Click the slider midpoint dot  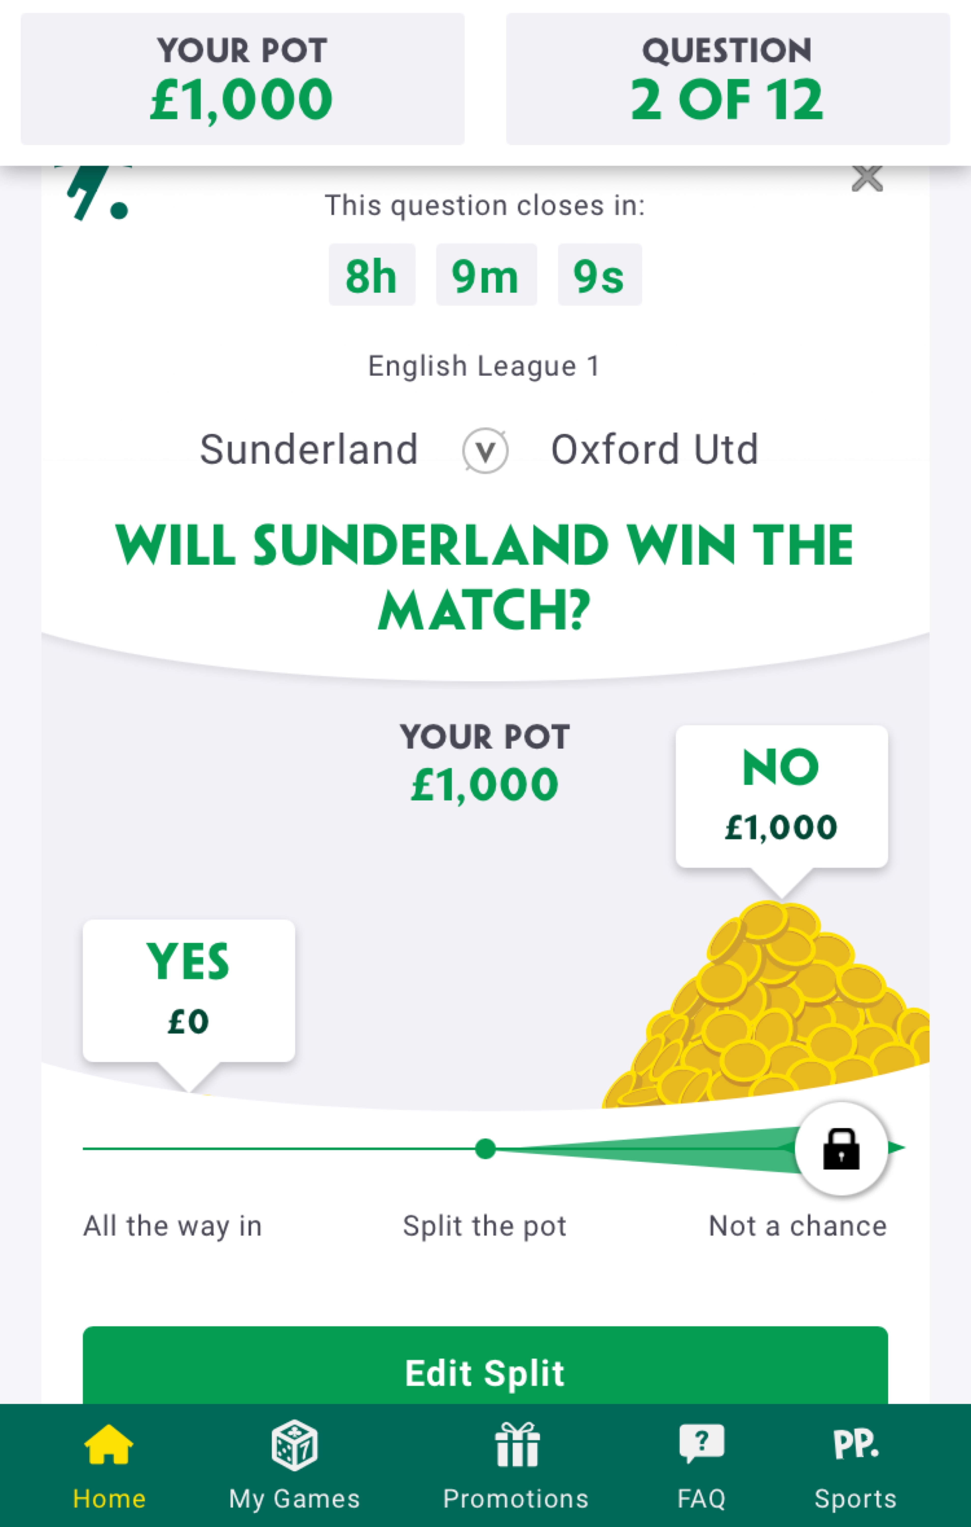[x=485, y=1148]
